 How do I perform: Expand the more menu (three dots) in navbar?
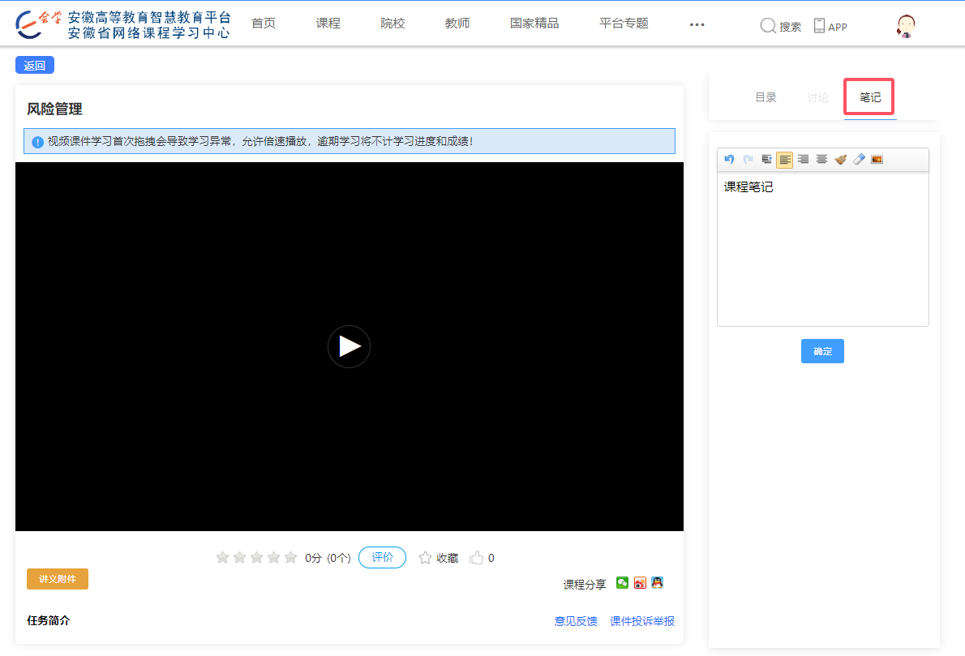pyautogui.click(x=697, y=24)
